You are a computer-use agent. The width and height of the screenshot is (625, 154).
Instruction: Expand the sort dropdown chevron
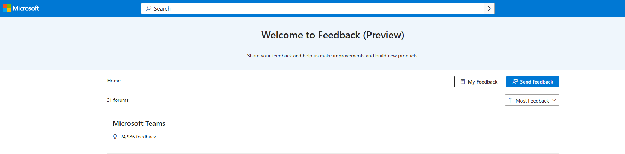coord(554,100)
